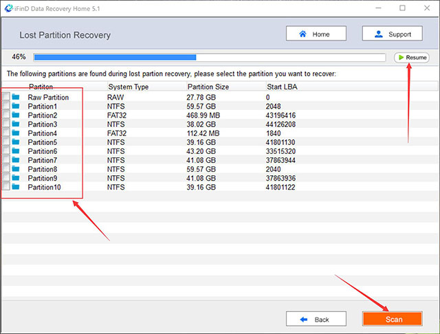
Task: Select the Partition7 row name
Action: click(42, 160)
